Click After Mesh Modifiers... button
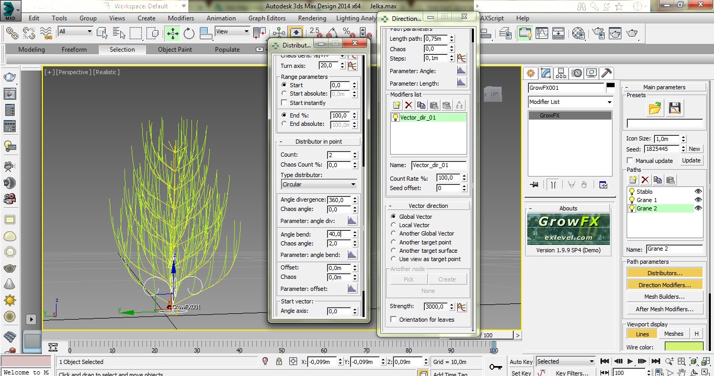Screen dimensions: 714x376 [x=665, y=309]
